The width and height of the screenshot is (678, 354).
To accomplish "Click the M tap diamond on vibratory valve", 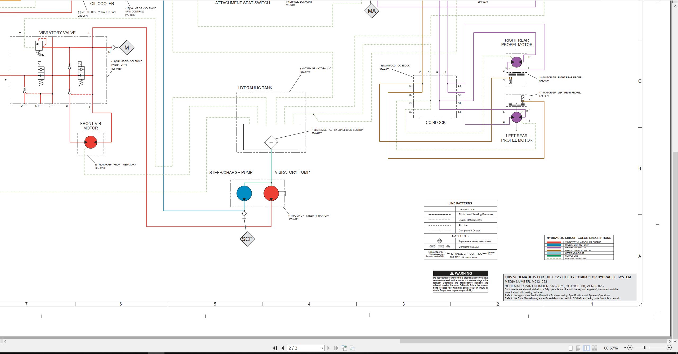I will point(127,48).
